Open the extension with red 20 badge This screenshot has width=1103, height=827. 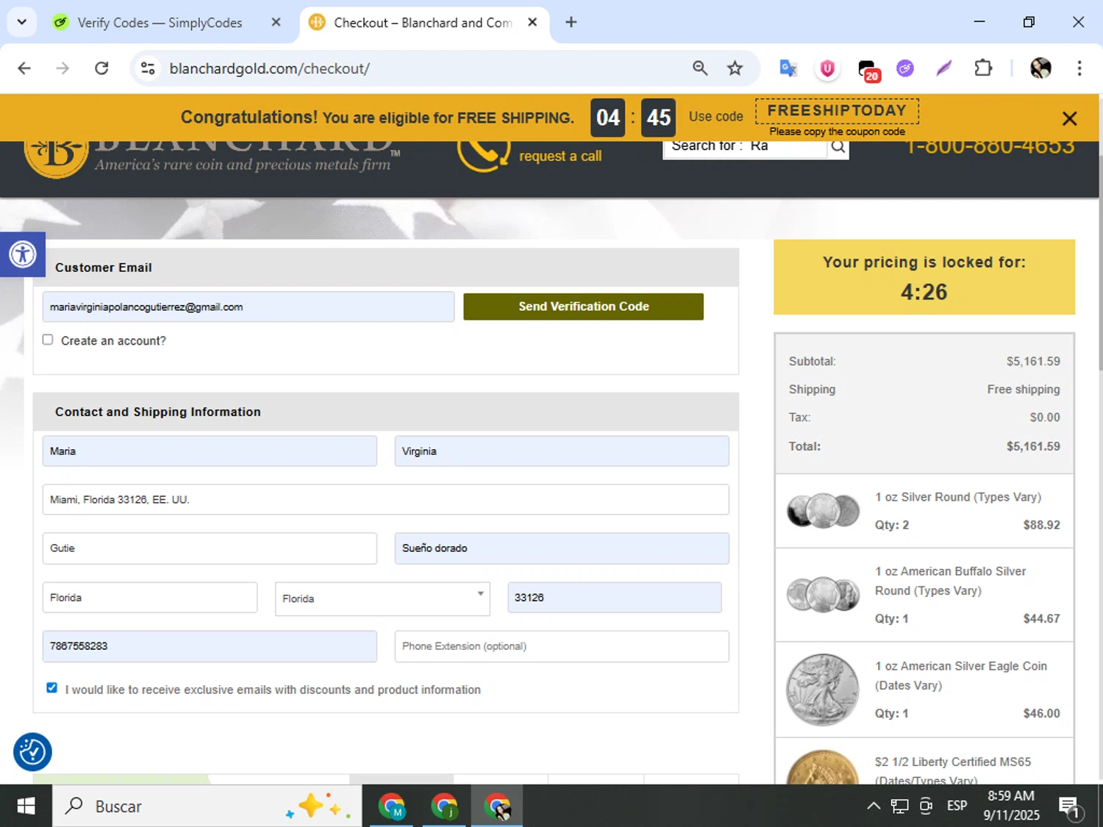(x=868, y=70)
